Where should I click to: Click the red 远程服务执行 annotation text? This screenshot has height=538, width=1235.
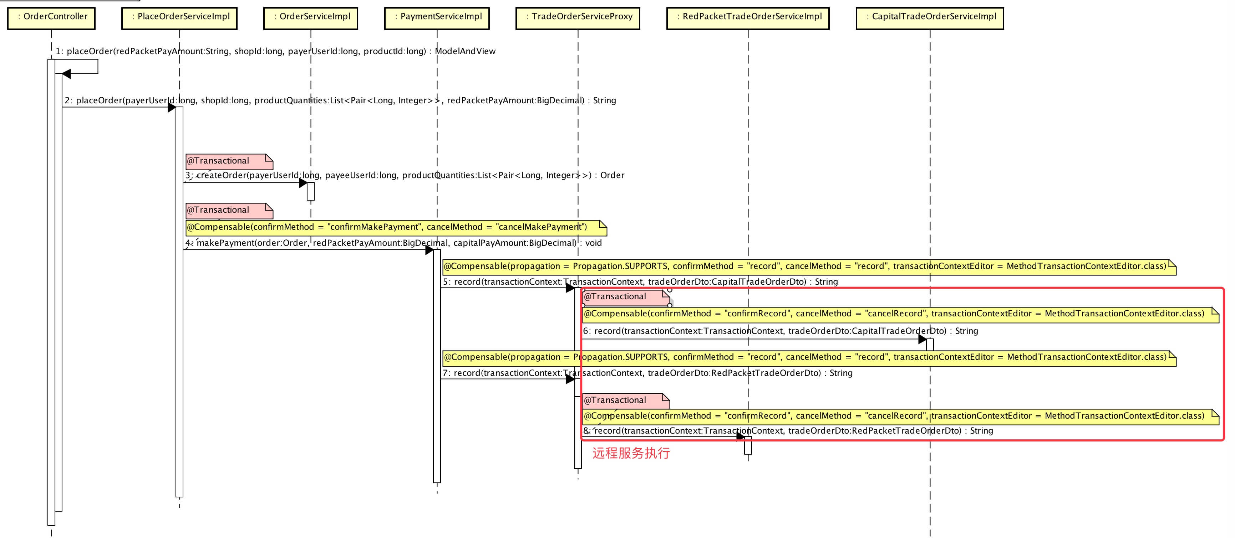tap(631, 453)
